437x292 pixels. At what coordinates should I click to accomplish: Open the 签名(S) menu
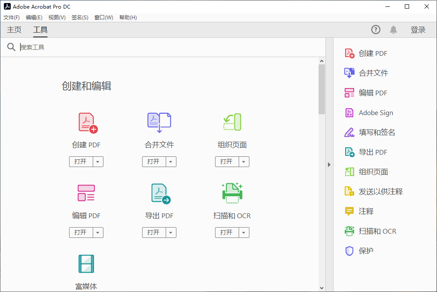tap(80, 18)
